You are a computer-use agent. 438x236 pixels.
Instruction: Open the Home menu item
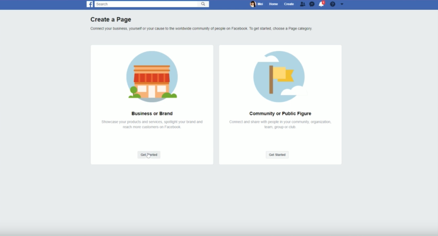coord(273,4)
